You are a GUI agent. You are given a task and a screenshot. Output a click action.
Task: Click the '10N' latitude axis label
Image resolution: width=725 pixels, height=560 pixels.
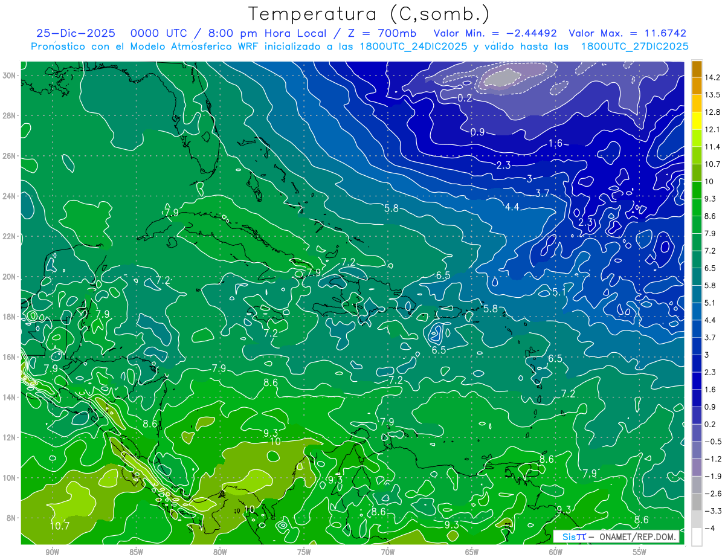10,477
